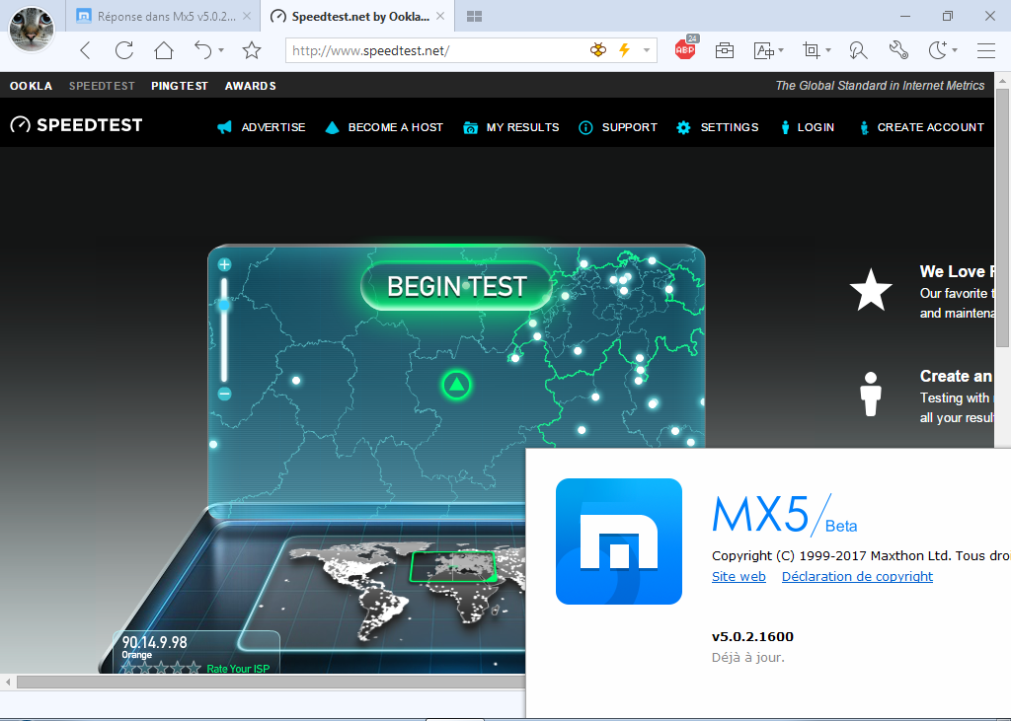
Task: Open Site web link in About dialog
Action: coord(739,576)
